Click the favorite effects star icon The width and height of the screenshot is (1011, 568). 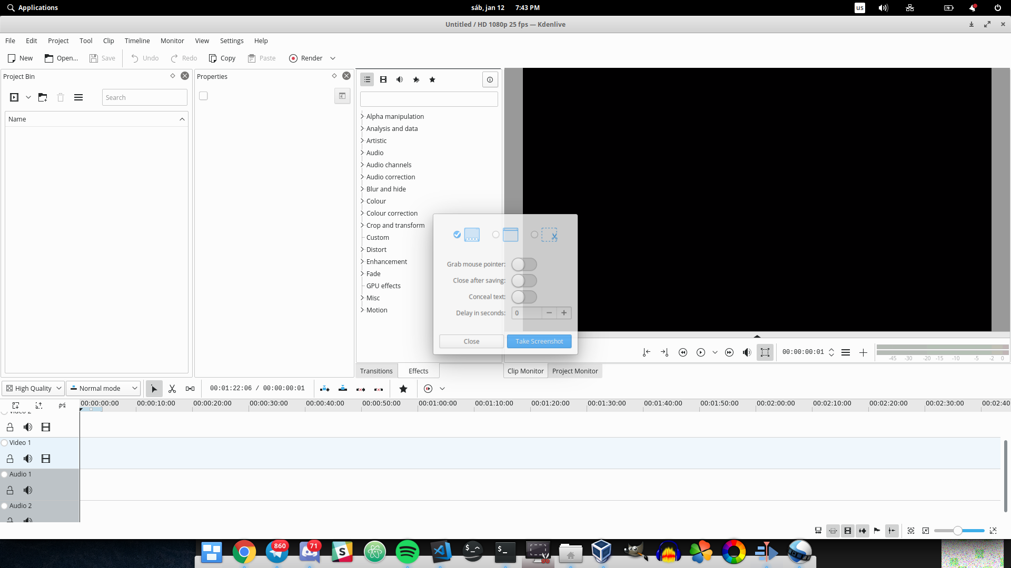(x=432, y=79)
